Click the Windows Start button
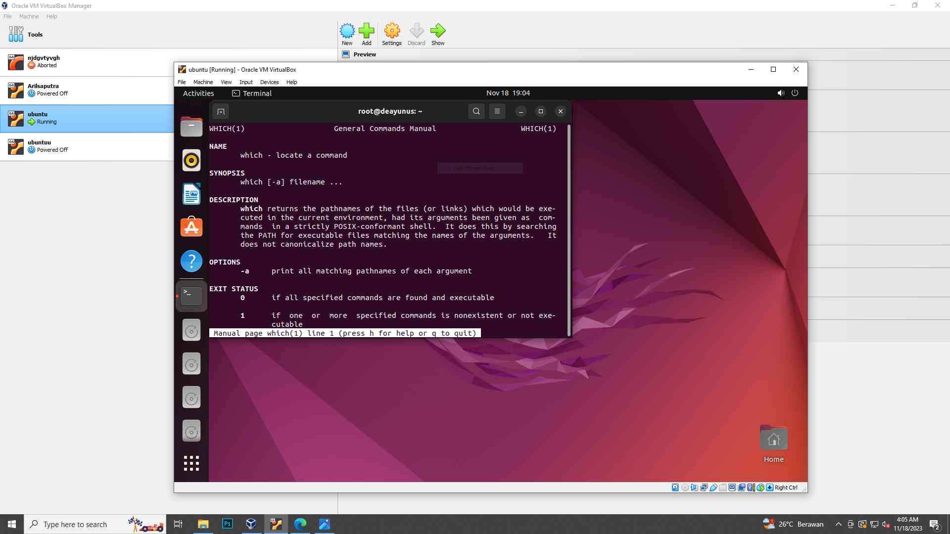 12,524
